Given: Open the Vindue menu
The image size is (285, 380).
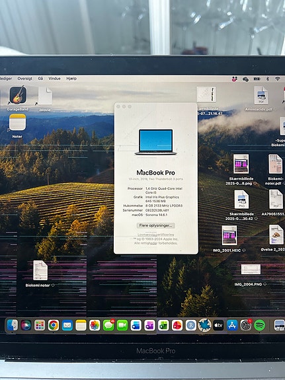Looking at the screenshot, I should click(x=54, y=79).
